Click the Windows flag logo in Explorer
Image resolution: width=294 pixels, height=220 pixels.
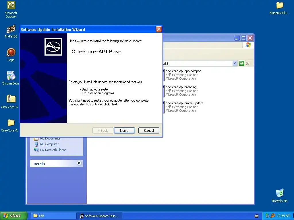[248, 45]
